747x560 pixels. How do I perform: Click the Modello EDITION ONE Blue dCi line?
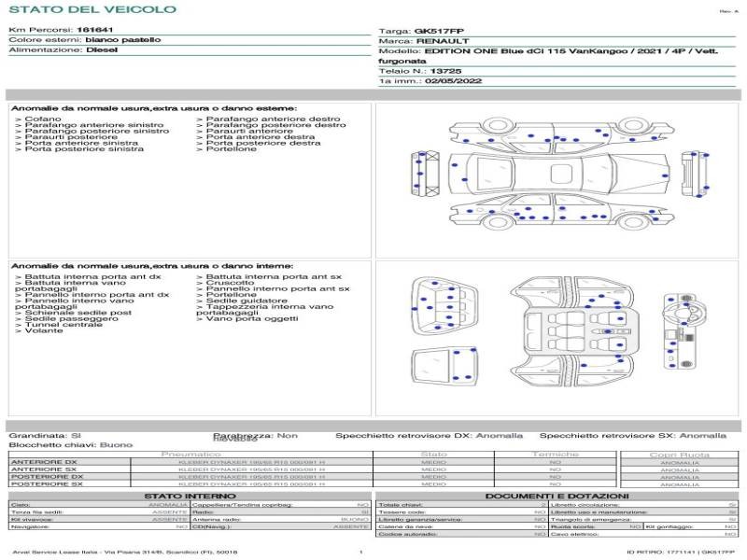point(548,56)
